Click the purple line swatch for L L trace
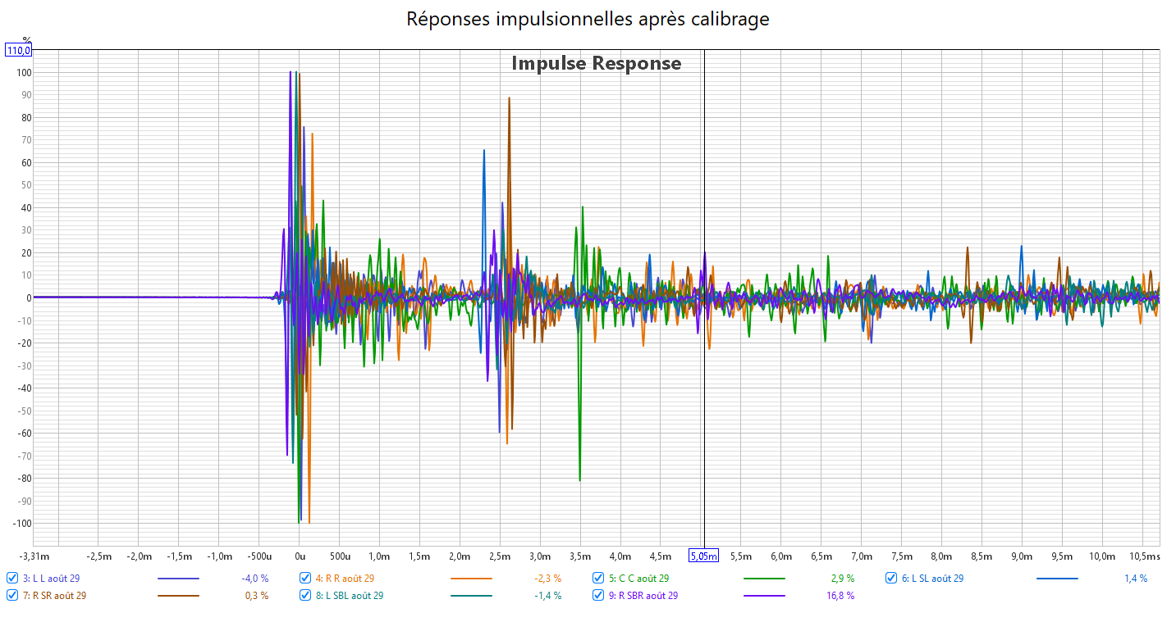Viewport: 1176px width, 622px height. 177,579
